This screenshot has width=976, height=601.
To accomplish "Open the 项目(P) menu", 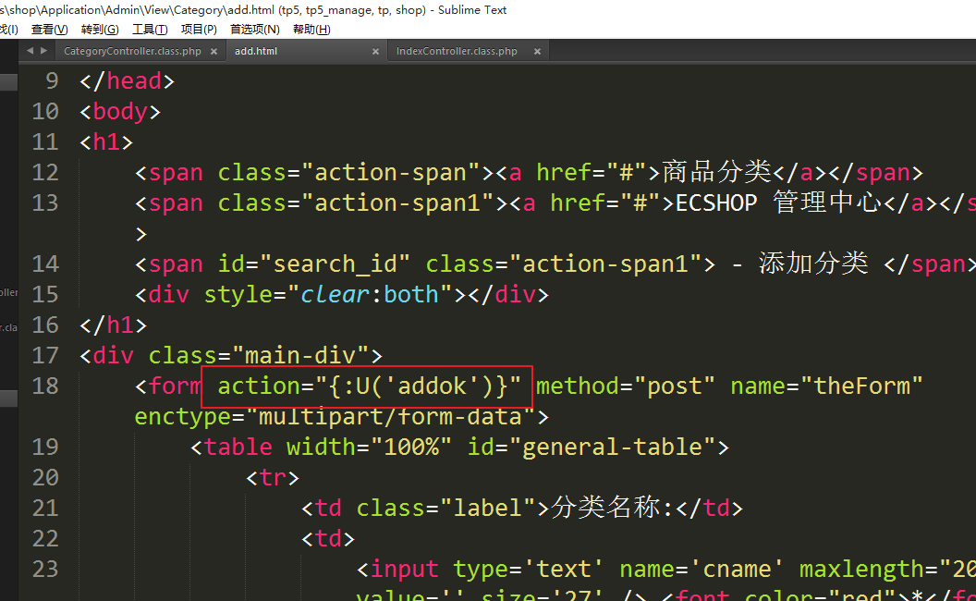I will coord(199,30).
